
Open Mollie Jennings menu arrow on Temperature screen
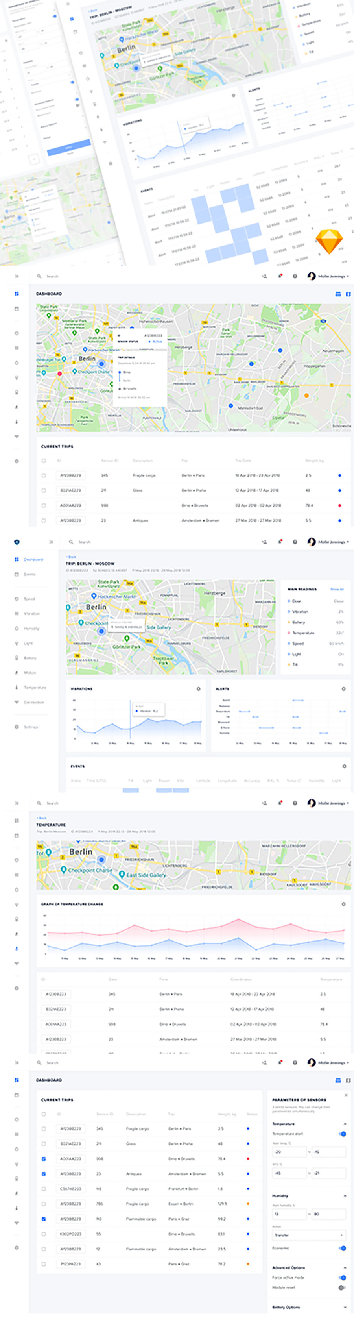(x=348, y=803)
